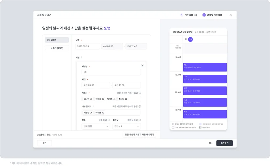Go back with the 이전 button

[44, 143]
